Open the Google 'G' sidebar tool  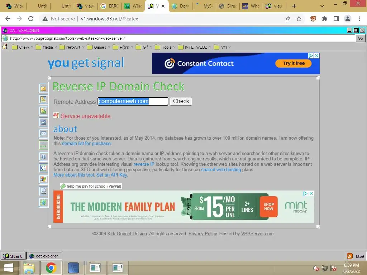point(43,168)
